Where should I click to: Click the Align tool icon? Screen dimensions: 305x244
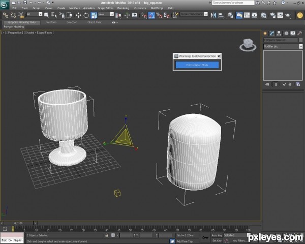(221, 15)
